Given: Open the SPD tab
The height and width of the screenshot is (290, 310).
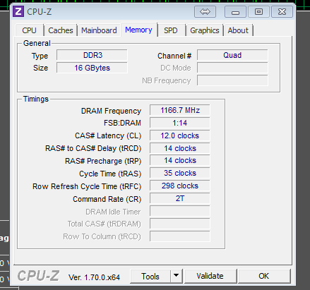Looking at the screenshot, I should [x=171, y=30].
